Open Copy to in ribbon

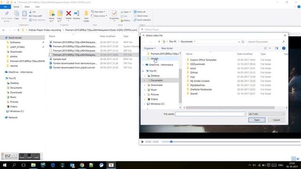[60, 16]
